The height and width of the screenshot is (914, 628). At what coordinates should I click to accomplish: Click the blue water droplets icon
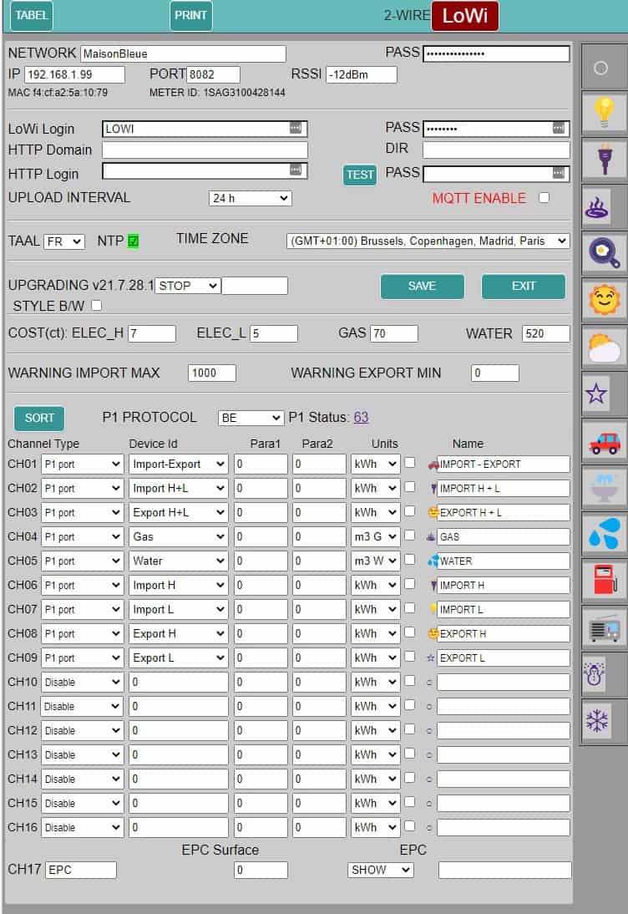tap(603, 534)
